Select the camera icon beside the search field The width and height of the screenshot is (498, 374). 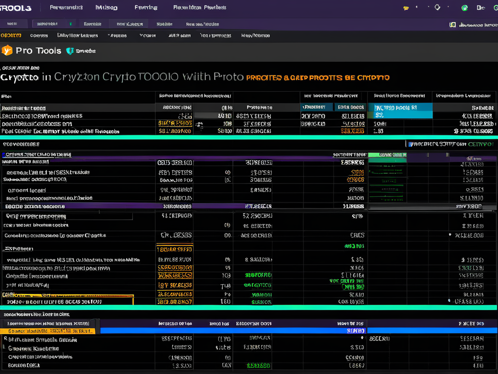click(x=452, y=23)
